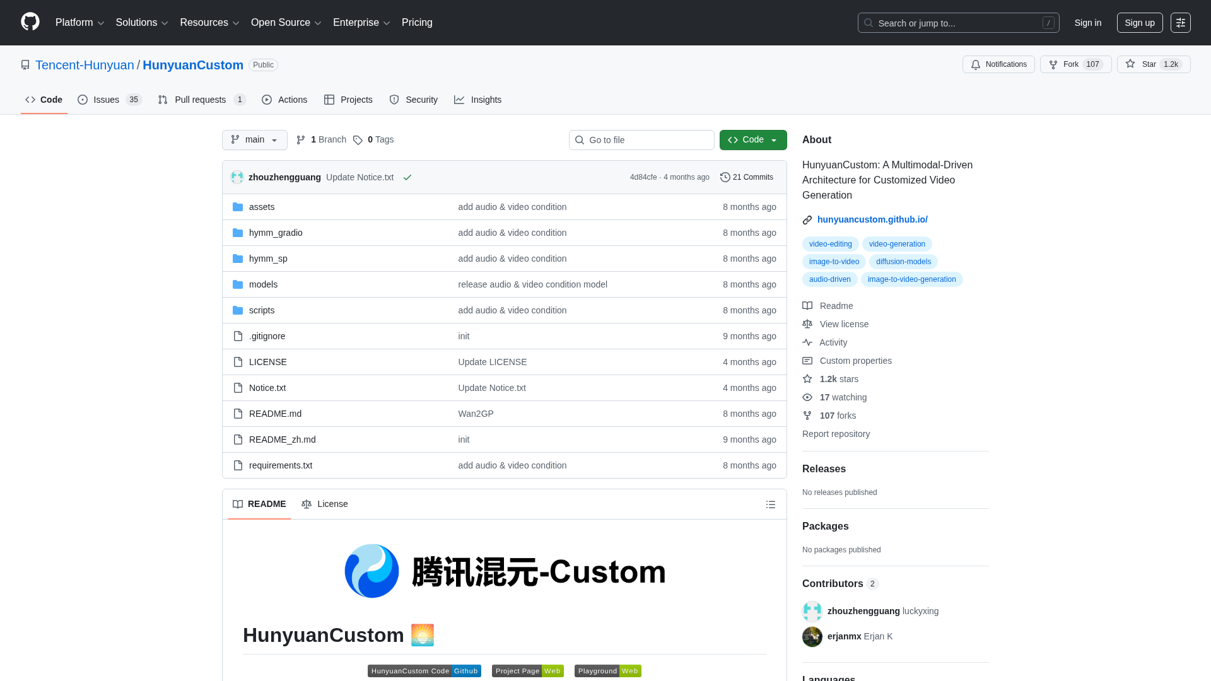Open hunyuancustom.github.io link
The height and width of the screenshot is (681, 1211).
point(872,219)
